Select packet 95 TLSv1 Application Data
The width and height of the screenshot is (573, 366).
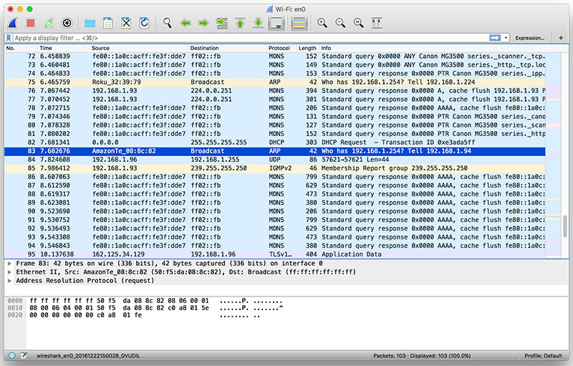[275, 254]
